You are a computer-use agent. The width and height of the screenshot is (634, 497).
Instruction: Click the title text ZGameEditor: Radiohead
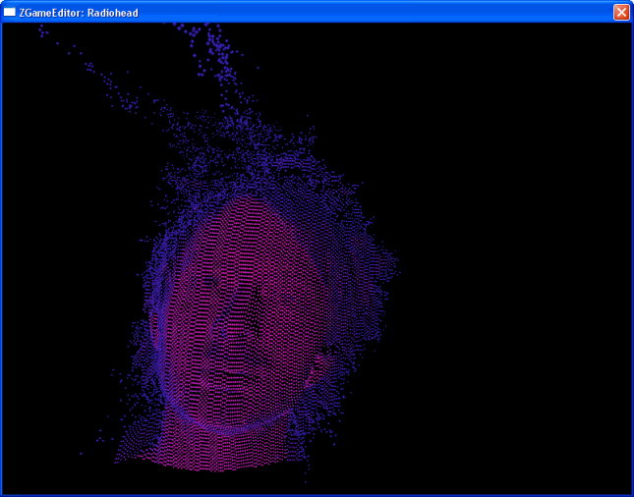(79, 13)
